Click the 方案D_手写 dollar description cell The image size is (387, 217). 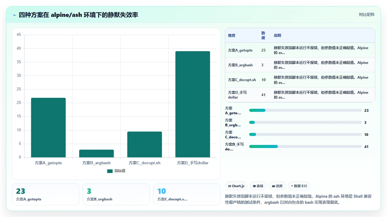tap(321, 95)
